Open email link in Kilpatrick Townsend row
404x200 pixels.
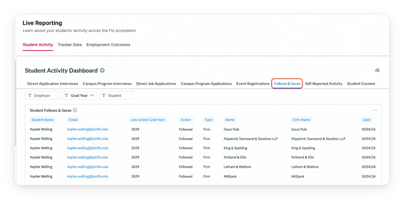point(88,138)
